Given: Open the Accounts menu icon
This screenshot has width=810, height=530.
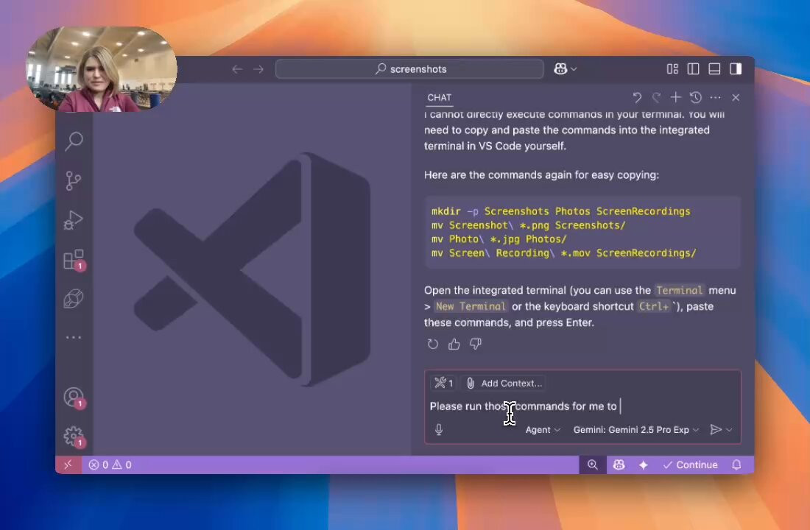Looking at the screenshot, I should coord(74,397).
